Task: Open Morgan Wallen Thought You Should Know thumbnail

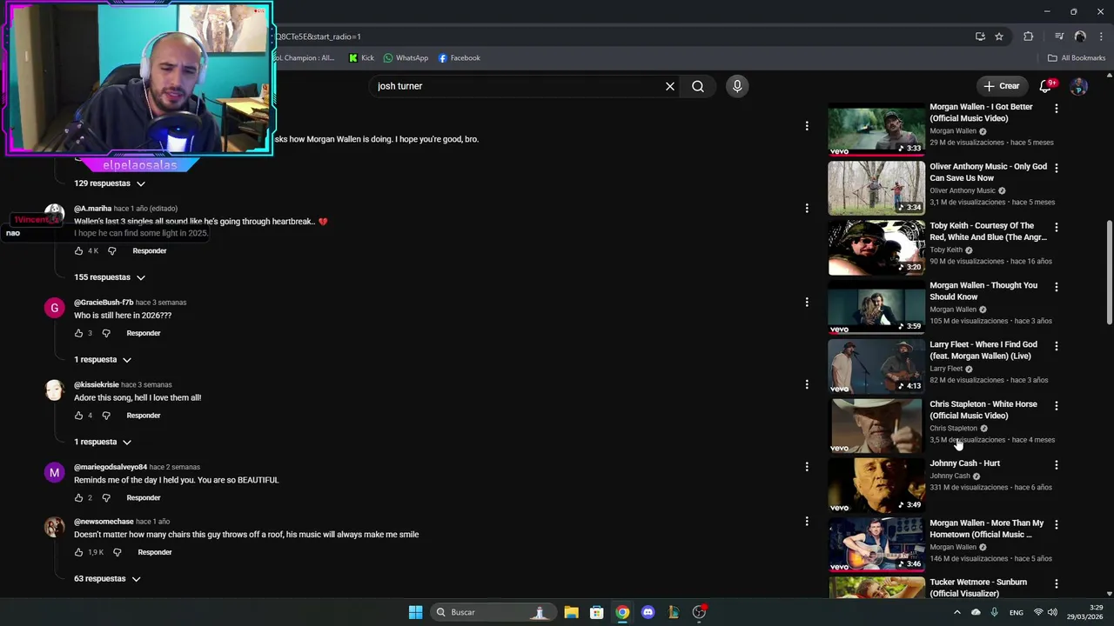Action: [x=876, y=307]
